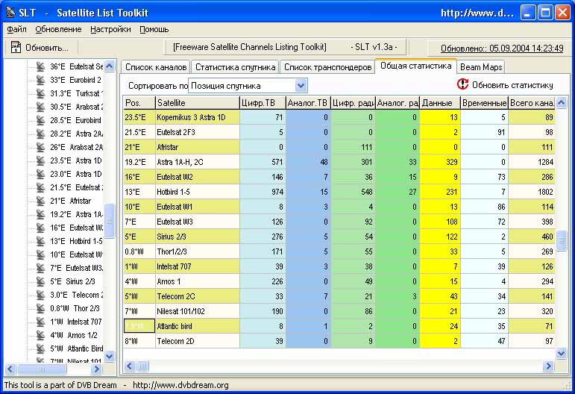Click the Обновить... toolbar button

coord(40,48)
